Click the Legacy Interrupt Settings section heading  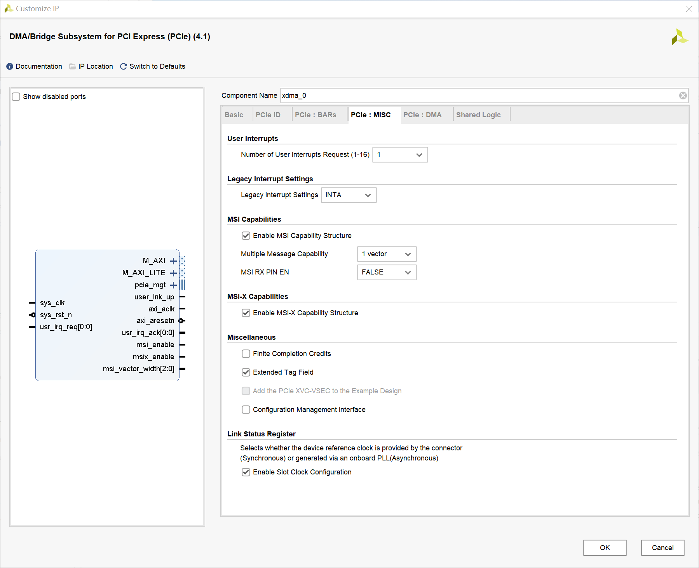click(270, 179)
